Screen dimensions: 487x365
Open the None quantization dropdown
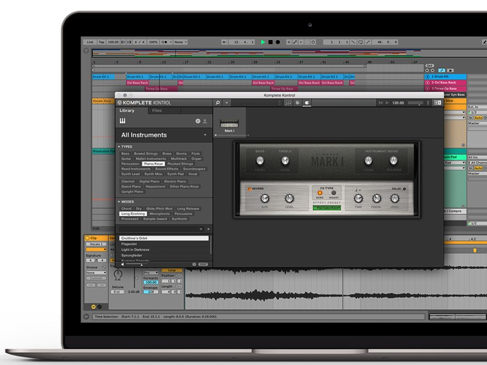pyautogui.click(x=180, y=42)
